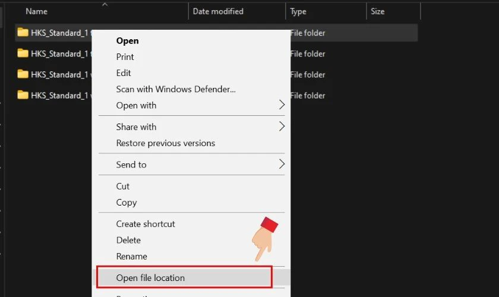This screenshot has width=499, height=297.
Task: Select Copy from the context menu
Action: pyautogui.click(x=127, y=203)
